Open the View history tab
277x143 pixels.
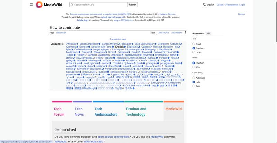point(176,33)
